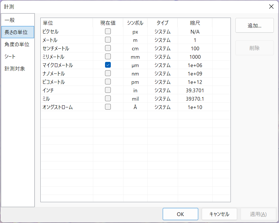The height and width of the screenshot is (223, 279).
Task: Uncheck the マイクロメートル checkbox
Action: [108, 65]
